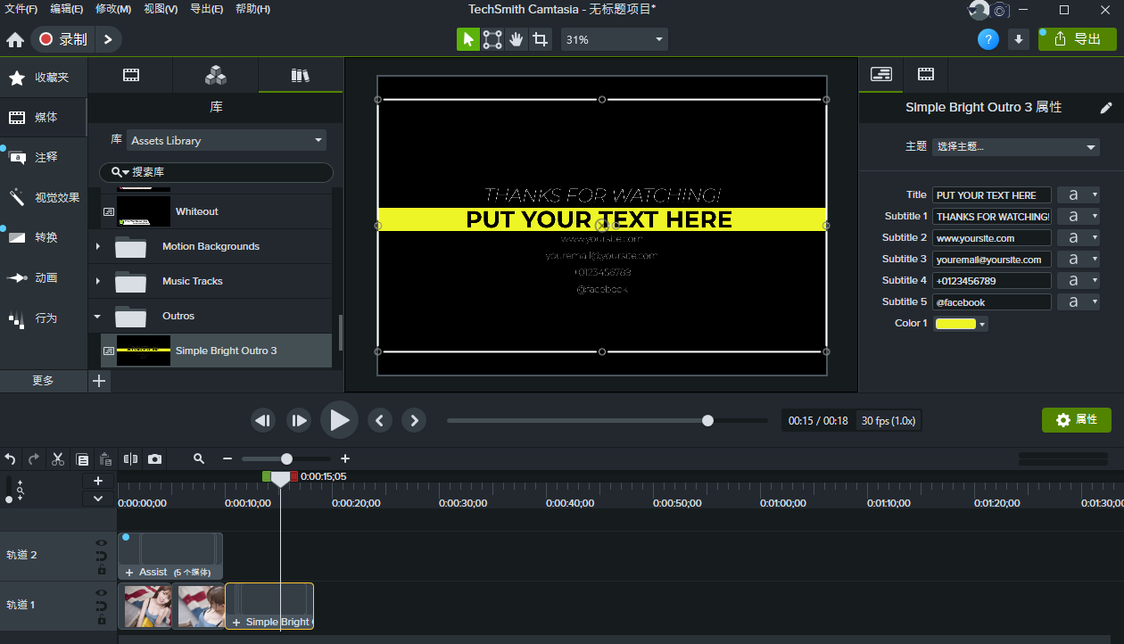This screenshot has height=644, width=1124.
Task: Open the font dropdown for Subtitle 3
Action: (x=1079, y=259)
